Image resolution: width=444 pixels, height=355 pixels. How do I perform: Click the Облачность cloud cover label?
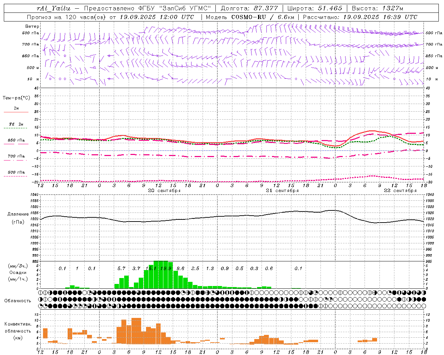tap(18, 301)
